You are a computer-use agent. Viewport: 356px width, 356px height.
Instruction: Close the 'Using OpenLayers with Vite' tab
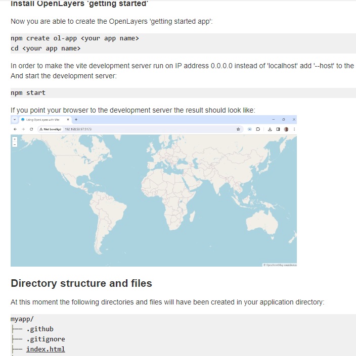click(x=68, y=119)
